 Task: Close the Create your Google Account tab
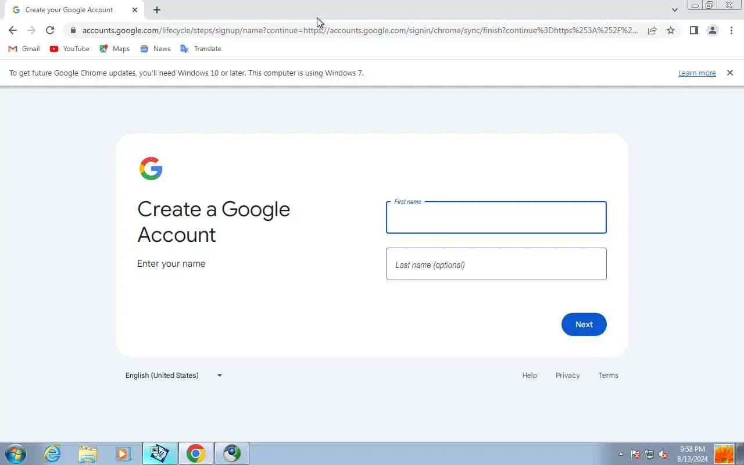tap(135, 10)
